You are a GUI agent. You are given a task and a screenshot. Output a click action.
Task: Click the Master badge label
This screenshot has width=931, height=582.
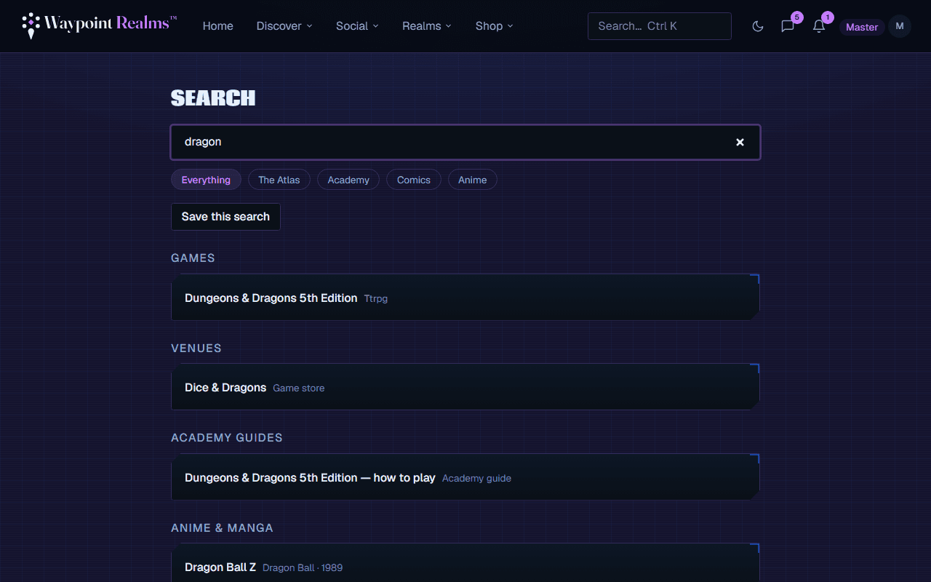862,27
